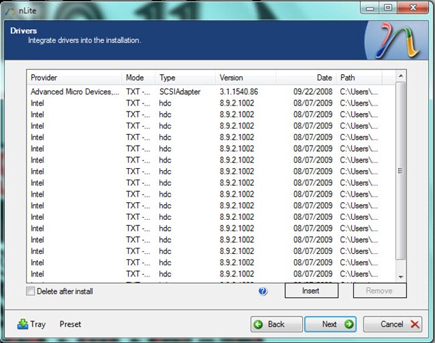Click the Path column header
Viewport: 435px width, 343px height.
[365, 78]
